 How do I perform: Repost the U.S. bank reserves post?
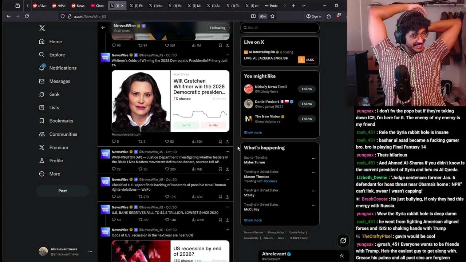point(143,220)
